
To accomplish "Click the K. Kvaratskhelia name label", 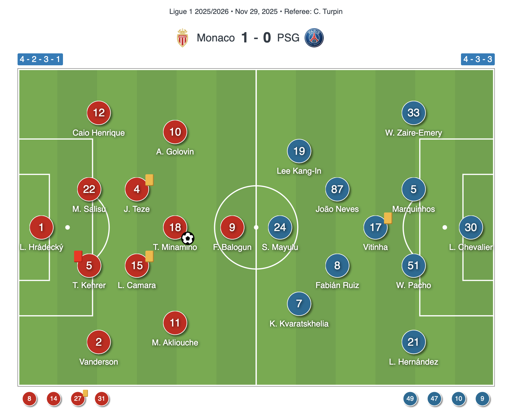I will [x=299, y=324].
